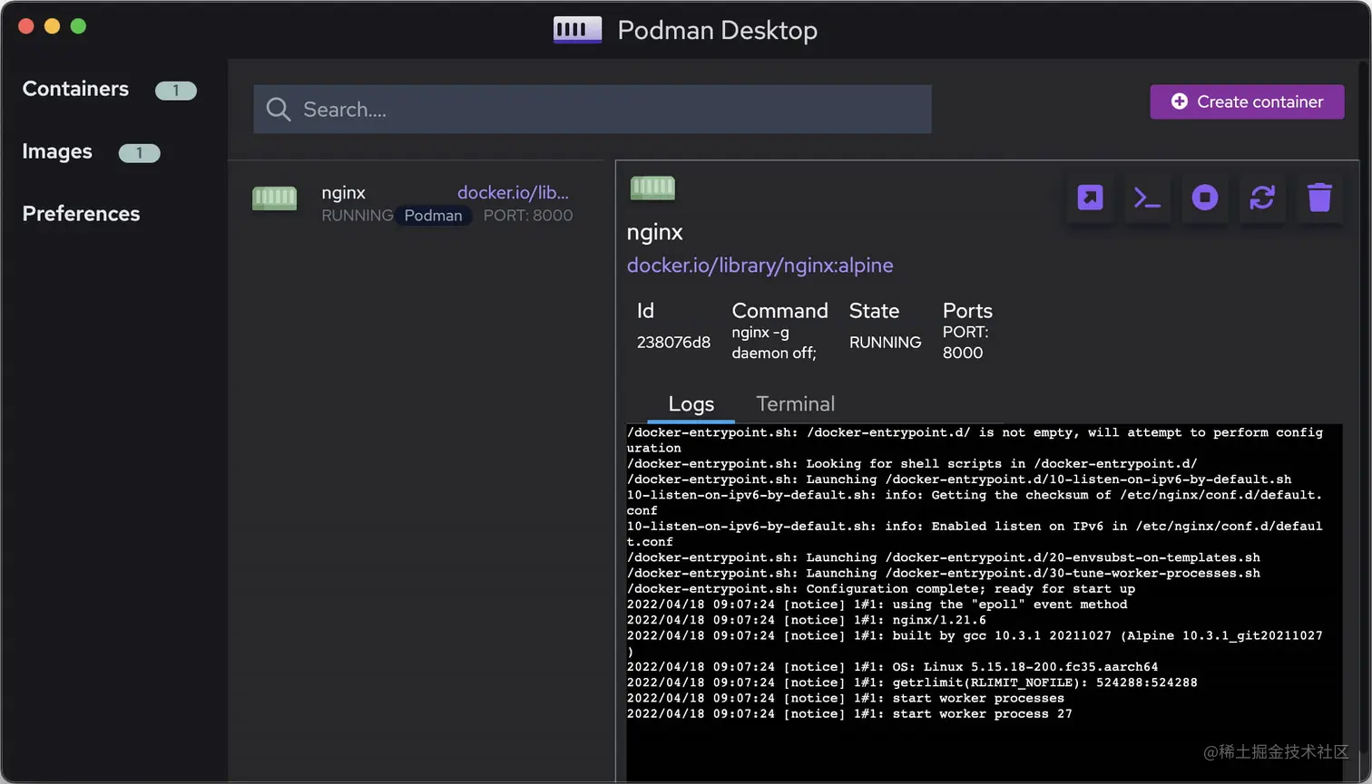Click the Containers count badge
The width and height of the screenshot is (1372, 784).
coord(176,91)
